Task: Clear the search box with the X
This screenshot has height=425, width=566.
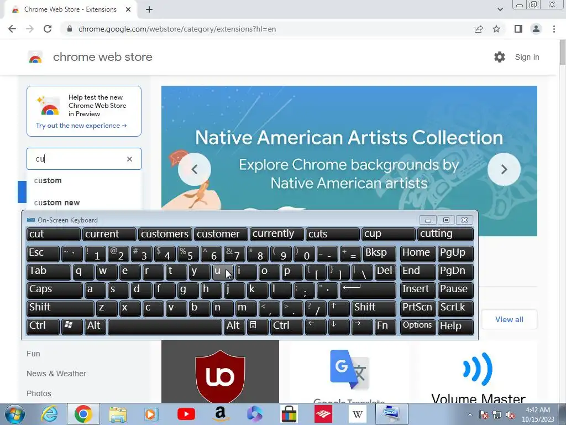Action: tap(129, 159)
